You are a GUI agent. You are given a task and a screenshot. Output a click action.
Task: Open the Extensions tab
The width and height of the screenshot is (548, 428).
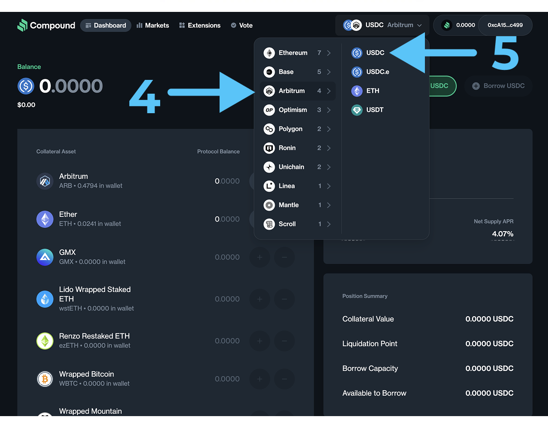click(x=200, y=25)
